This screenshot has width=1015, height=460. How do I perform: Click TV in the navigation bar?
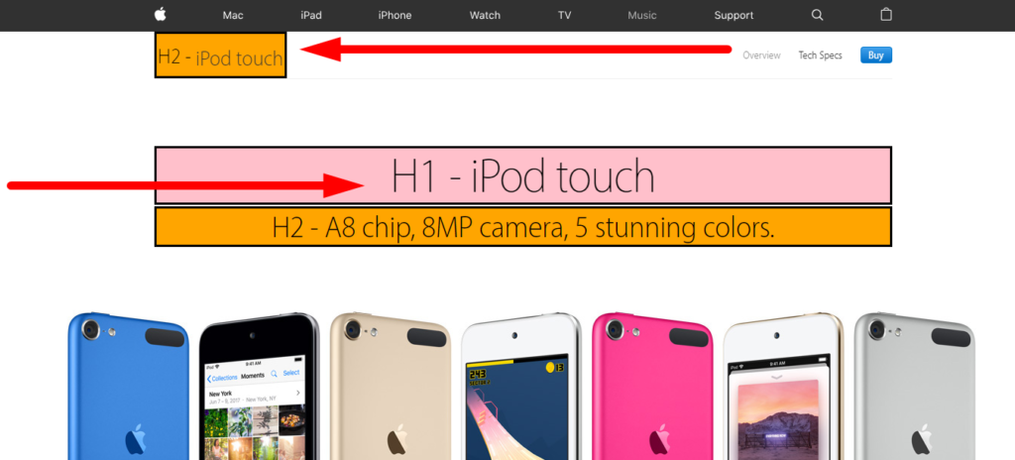coord(564,16)
